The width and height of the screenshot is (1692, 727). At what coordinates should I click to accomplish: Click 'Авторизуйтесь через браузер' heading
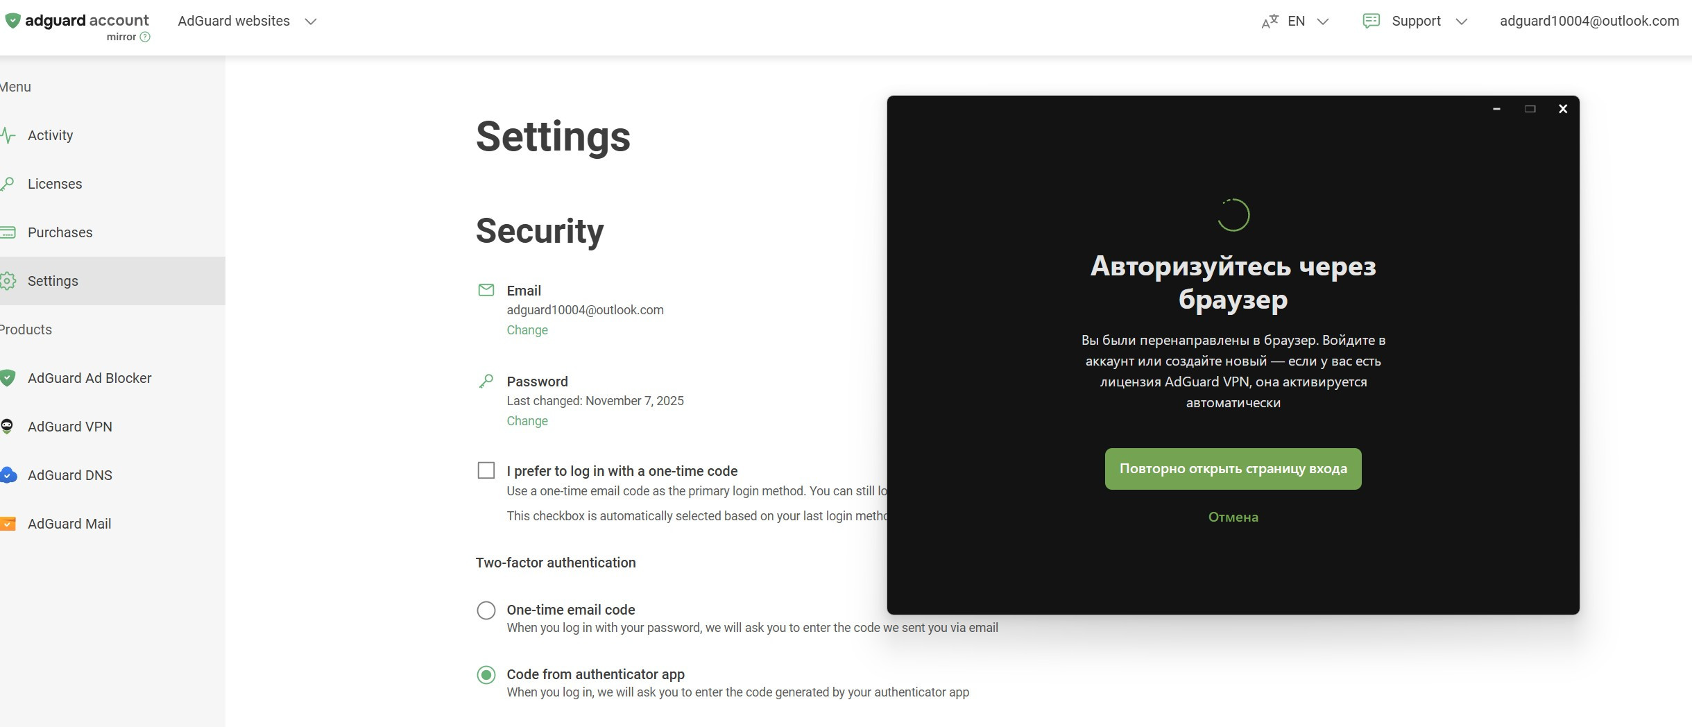pyautogui.click(x=1233, y=282)
